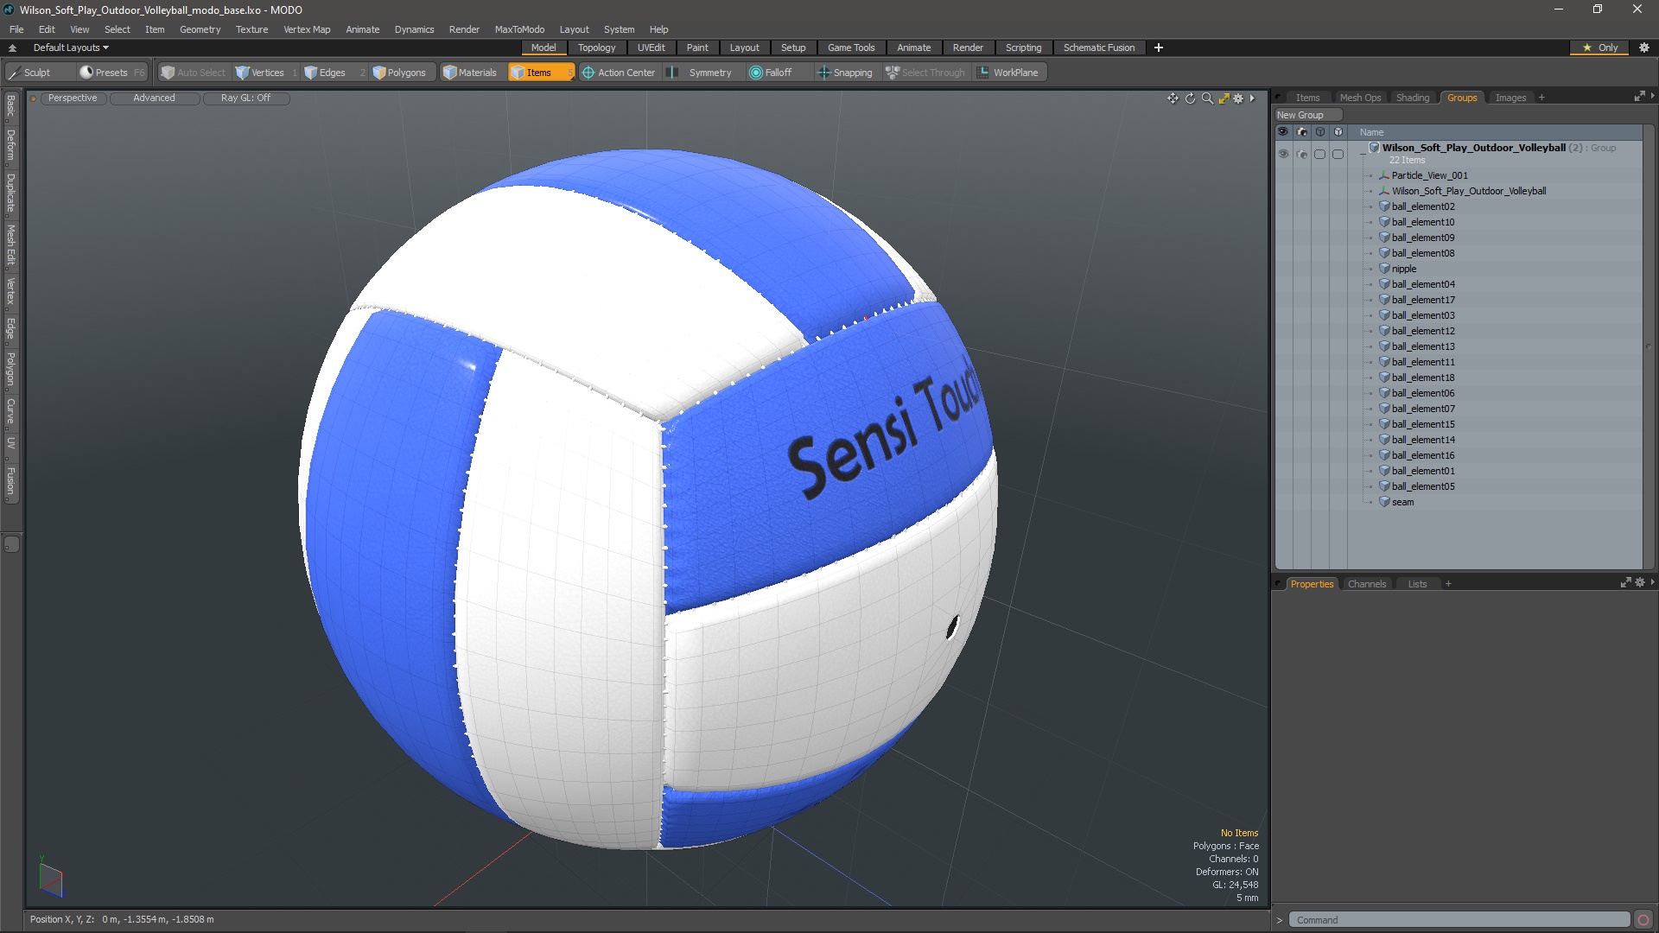Click the viewport rotate icon
The image size is (1659, 933).
[1190, 98]
